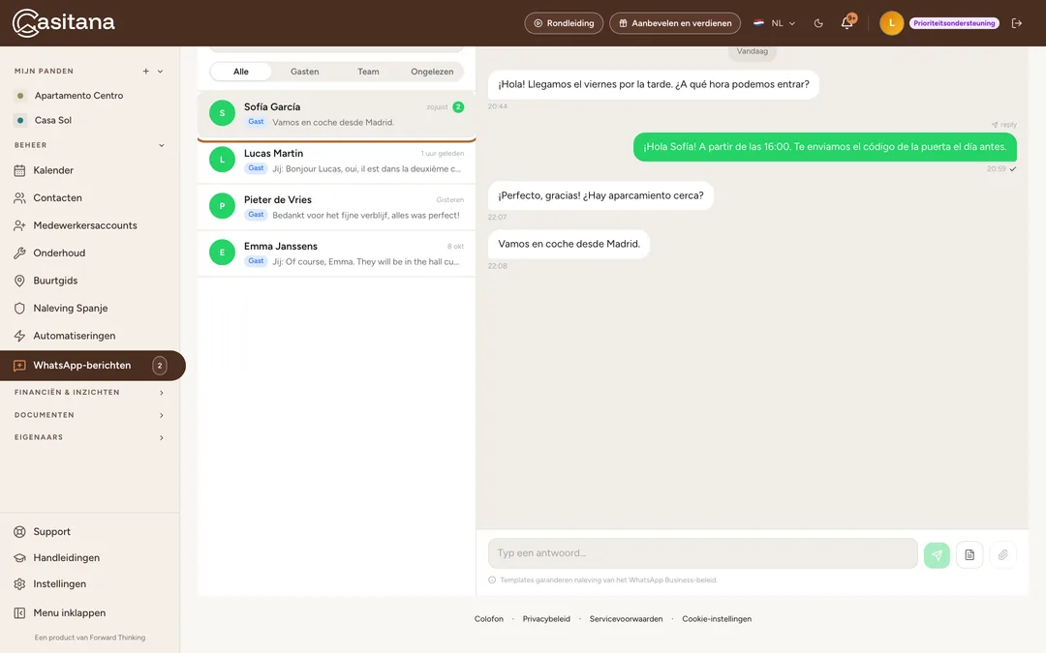Open the user profile avatar
Image resolution: width=1046 pixels, height=653 pixels.
[x=891, y=23]
